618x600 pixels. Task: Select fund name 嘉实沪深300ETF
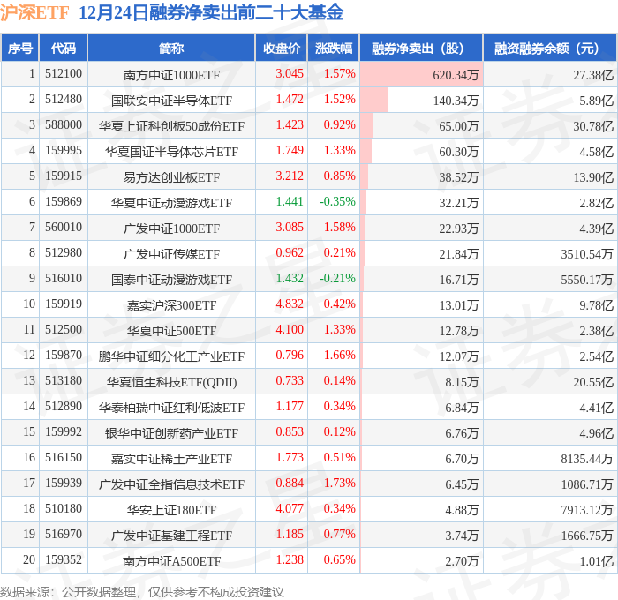pyautogui.click(x=171, y=305)
